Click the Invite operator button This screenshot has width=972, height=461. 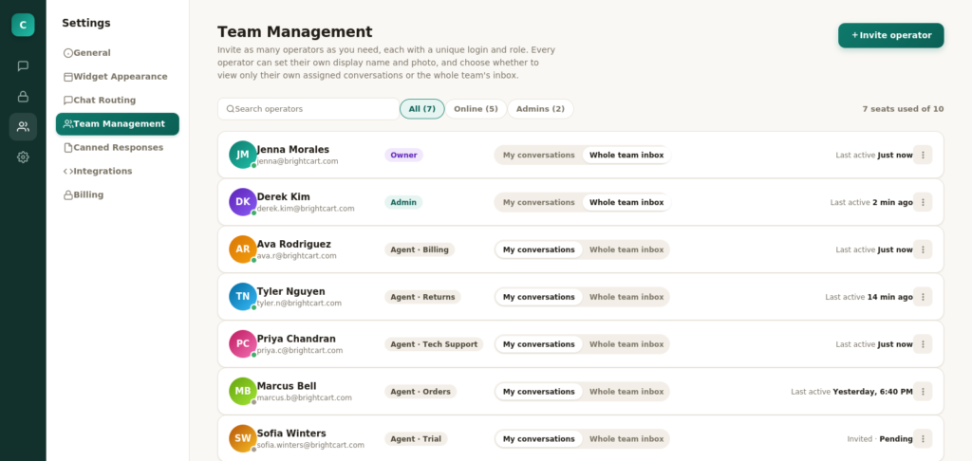[890, 35]
